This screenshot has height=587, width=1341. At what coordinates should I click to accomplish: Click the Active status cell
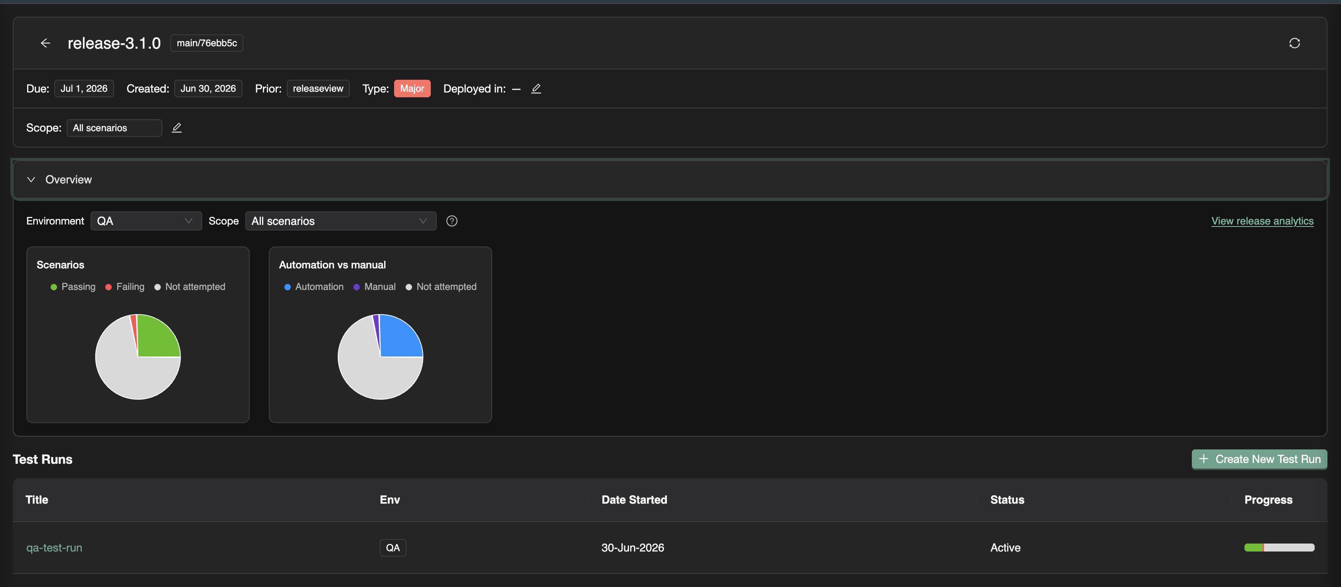tap(1005, 548)
